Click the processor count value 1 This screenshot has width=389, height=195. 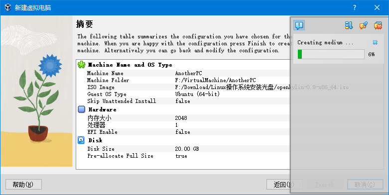point(176,125)
